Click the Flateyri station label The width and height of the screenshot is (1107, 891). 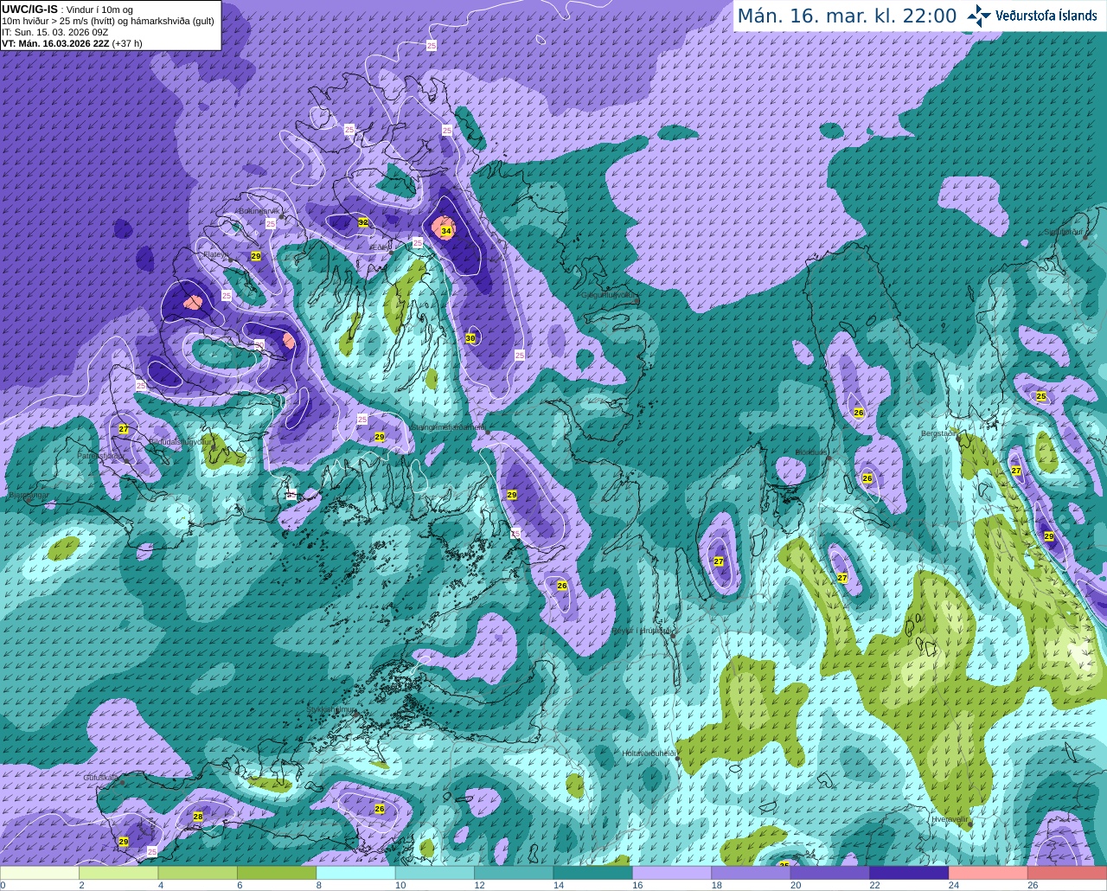point(216,254)
